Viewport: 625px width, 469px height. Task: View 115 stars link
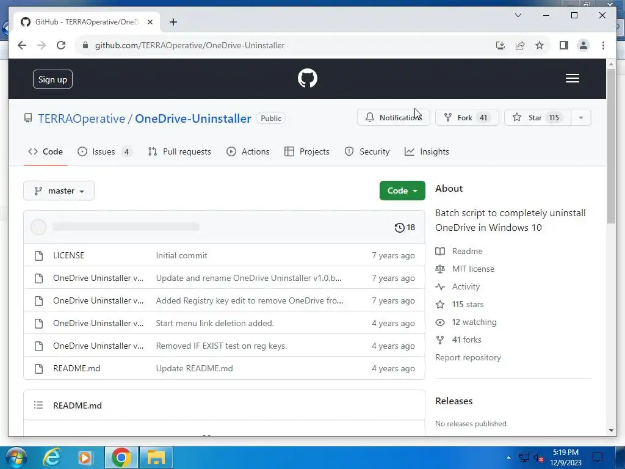point(468,304)
